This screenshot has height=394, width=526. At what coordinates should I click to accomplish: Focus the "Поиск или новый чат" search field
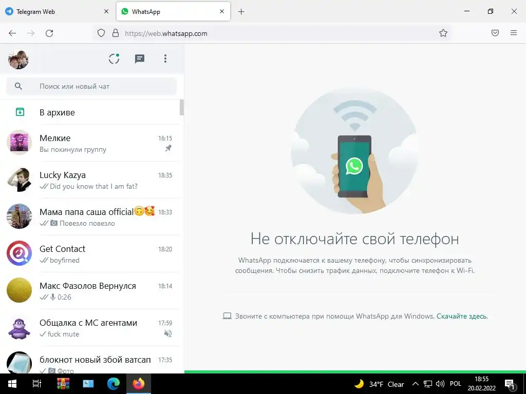coord(91,86)
